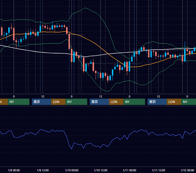Click the 1/10 12:00 date label

pyautogui.click(x=101, y=170)
